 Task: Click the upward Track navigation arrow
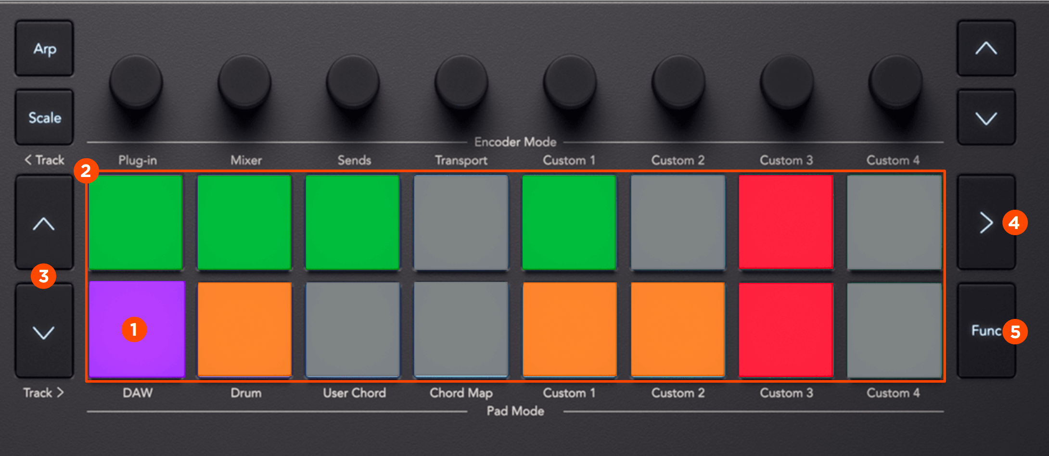(x=44, y=222)
